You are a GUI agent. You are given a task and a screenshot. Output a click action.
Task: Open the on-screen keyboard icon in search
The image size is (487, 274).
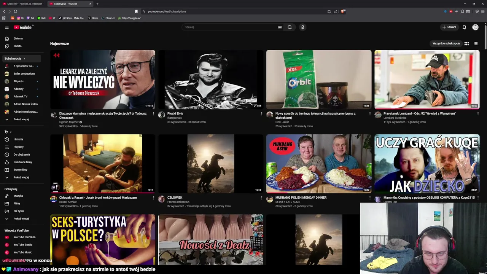(280, 27)
